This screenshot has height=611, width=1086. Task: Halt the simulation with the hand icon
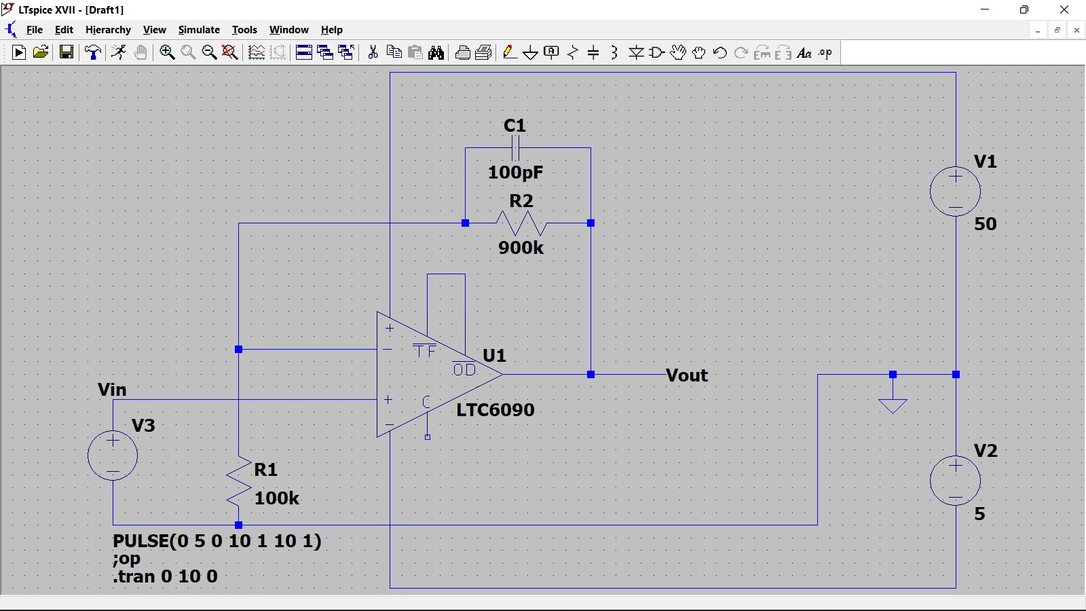click(x=141, y=52)
